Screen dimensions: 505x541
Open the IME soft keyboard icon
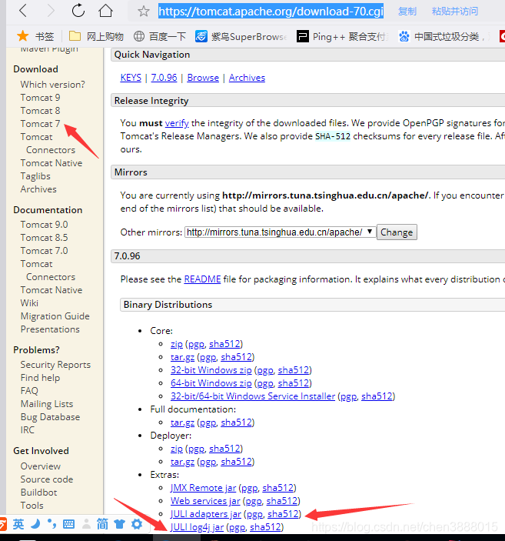[68, 524]
